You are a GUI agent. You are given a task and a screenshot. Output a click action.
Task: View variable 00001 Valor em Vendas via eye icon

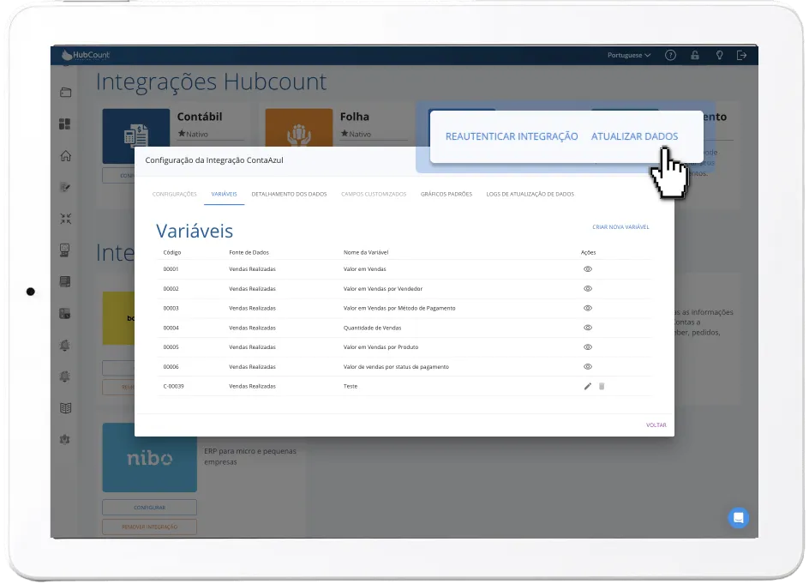click(x=588, y=269)
